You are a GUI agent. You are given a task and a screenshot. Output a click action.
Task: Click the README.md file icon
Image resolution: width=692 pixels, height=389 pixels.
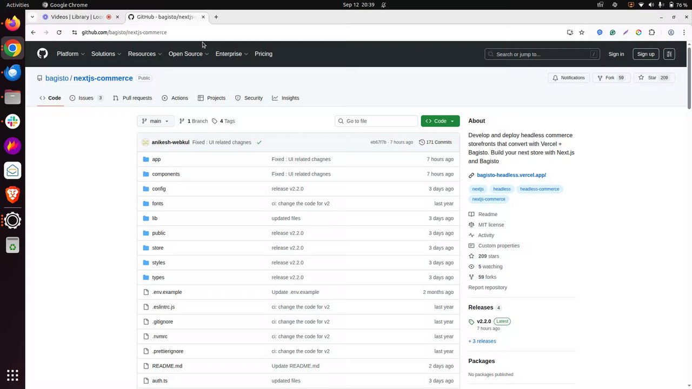pos(146,366)
